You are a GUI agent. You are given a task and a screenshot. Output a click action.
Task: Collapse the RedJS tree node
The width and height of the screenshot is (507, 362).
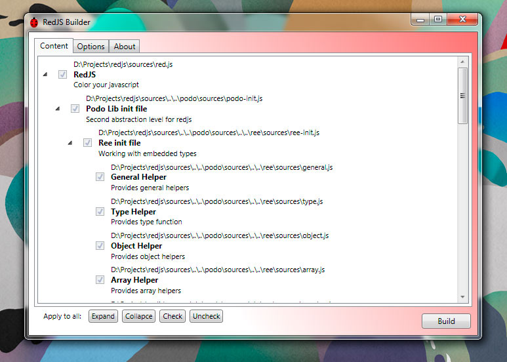pyautogui.click(x=45, y=74)
